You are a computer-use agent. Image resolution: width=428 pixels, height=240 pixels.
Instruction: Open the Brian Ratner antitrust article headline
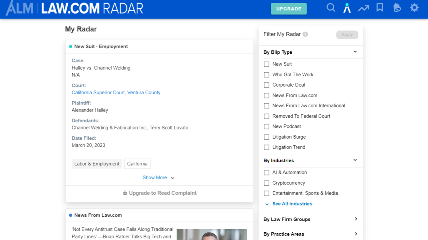click(x=122, y=233)
